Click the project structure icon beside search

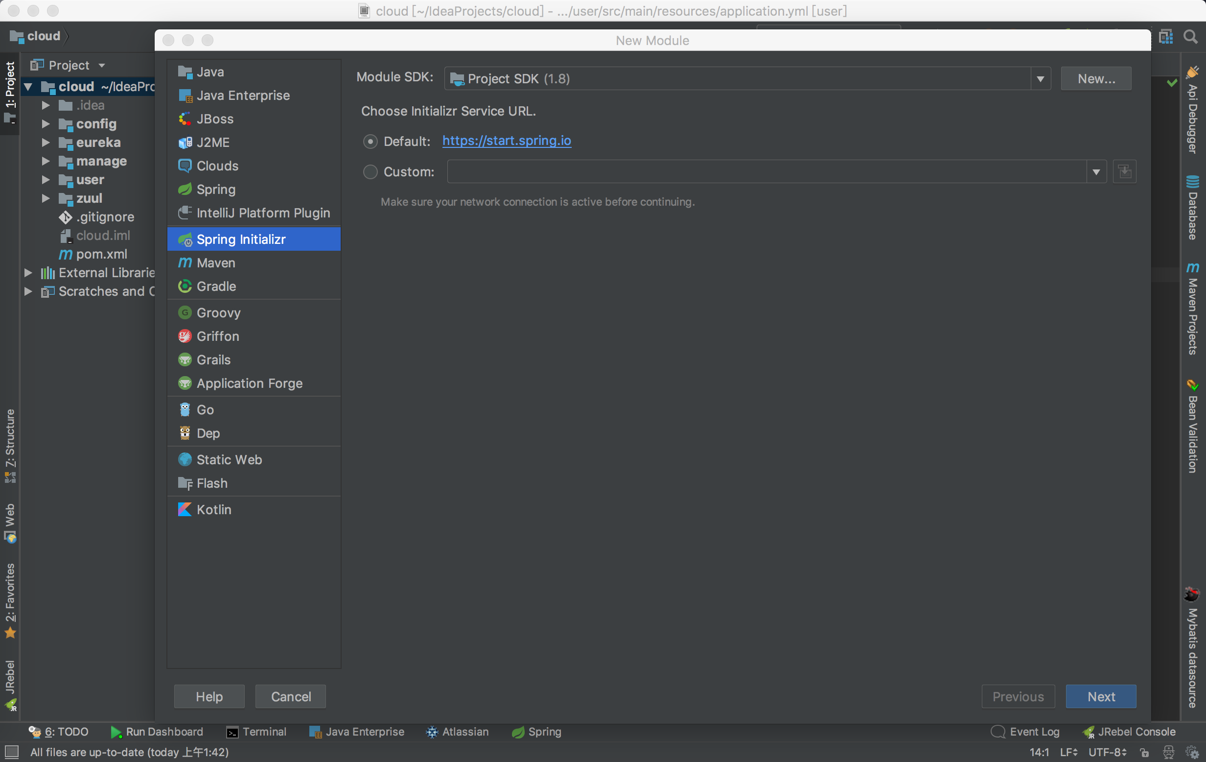pyautogui.click(x=1165, y=37)
